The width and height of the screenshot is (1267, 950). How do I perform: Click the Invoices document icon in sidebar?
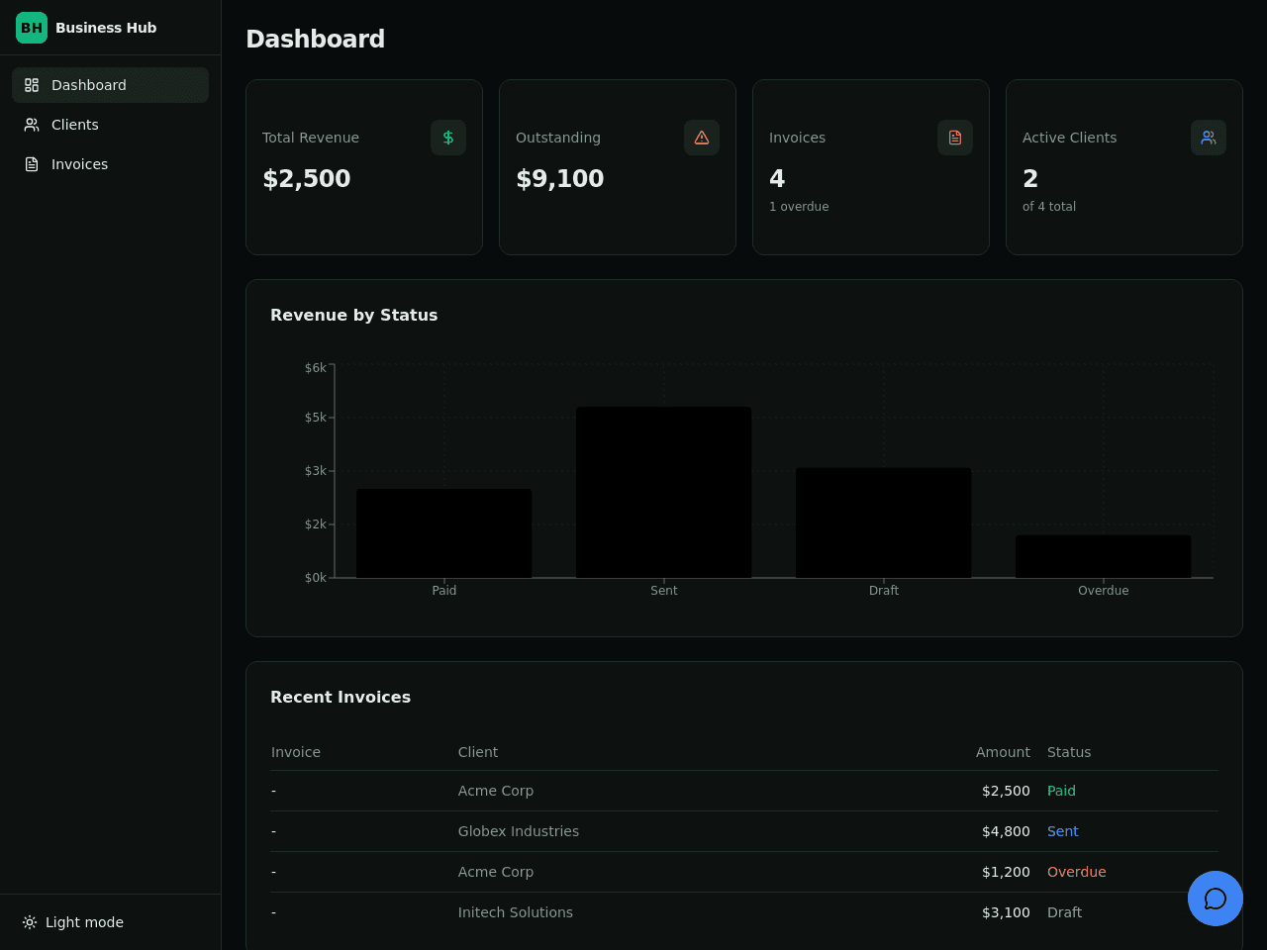32,164
